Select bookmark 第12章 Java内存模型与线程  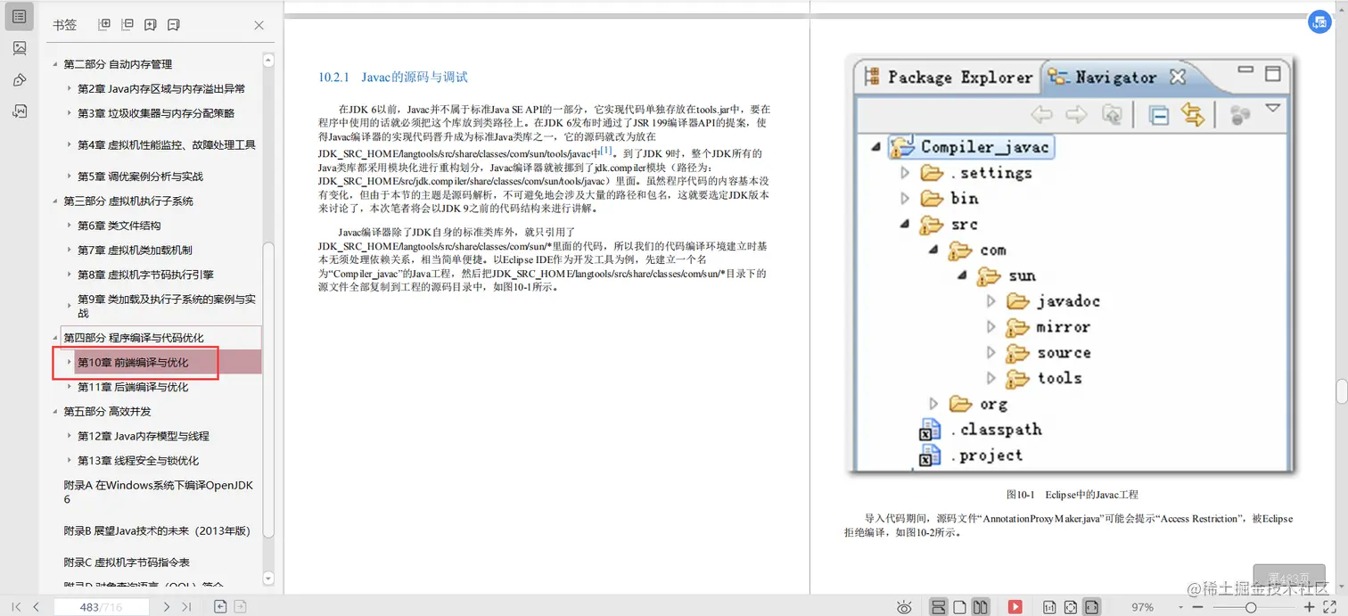(144, 436)
